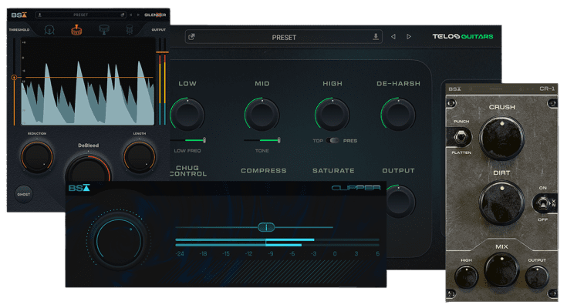Click the Telos preset save/download icon
The height and width of the screenshot is (308, 567).
coord(376,37)
